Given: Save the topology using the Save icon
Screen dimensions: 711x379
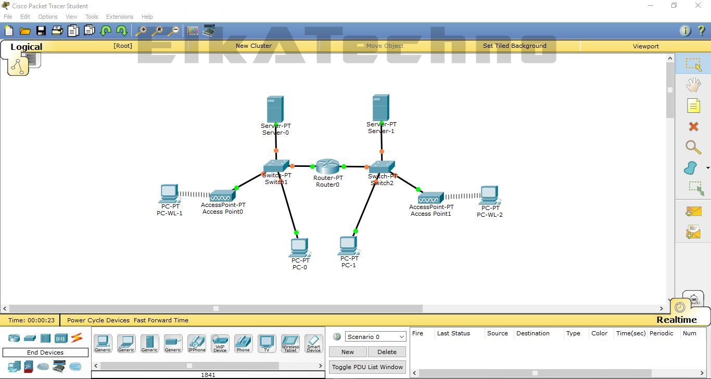Looking at the screenshot, I should 41,30.
